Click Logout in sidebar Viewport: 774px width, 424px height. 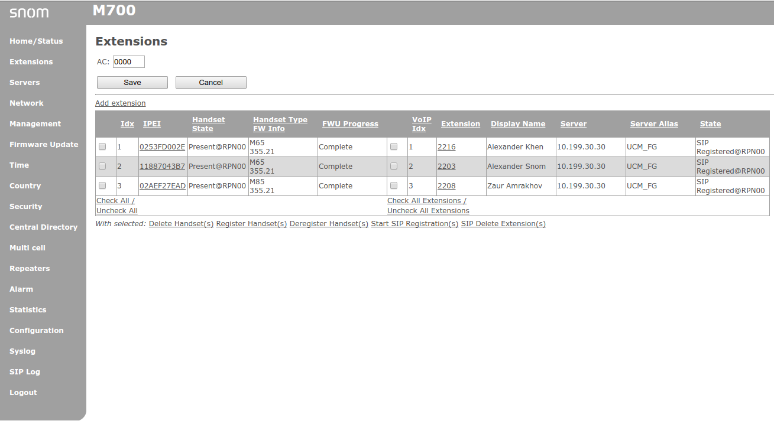(x=23, y=393)
